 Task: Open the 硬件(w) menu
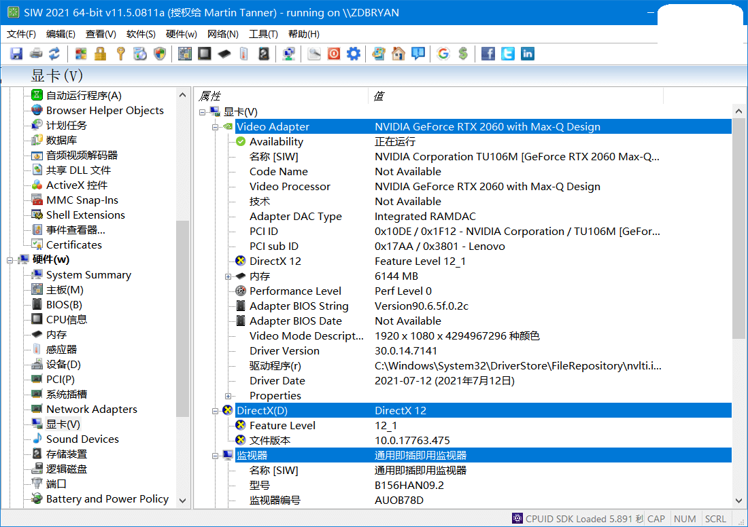click(182, 35)
